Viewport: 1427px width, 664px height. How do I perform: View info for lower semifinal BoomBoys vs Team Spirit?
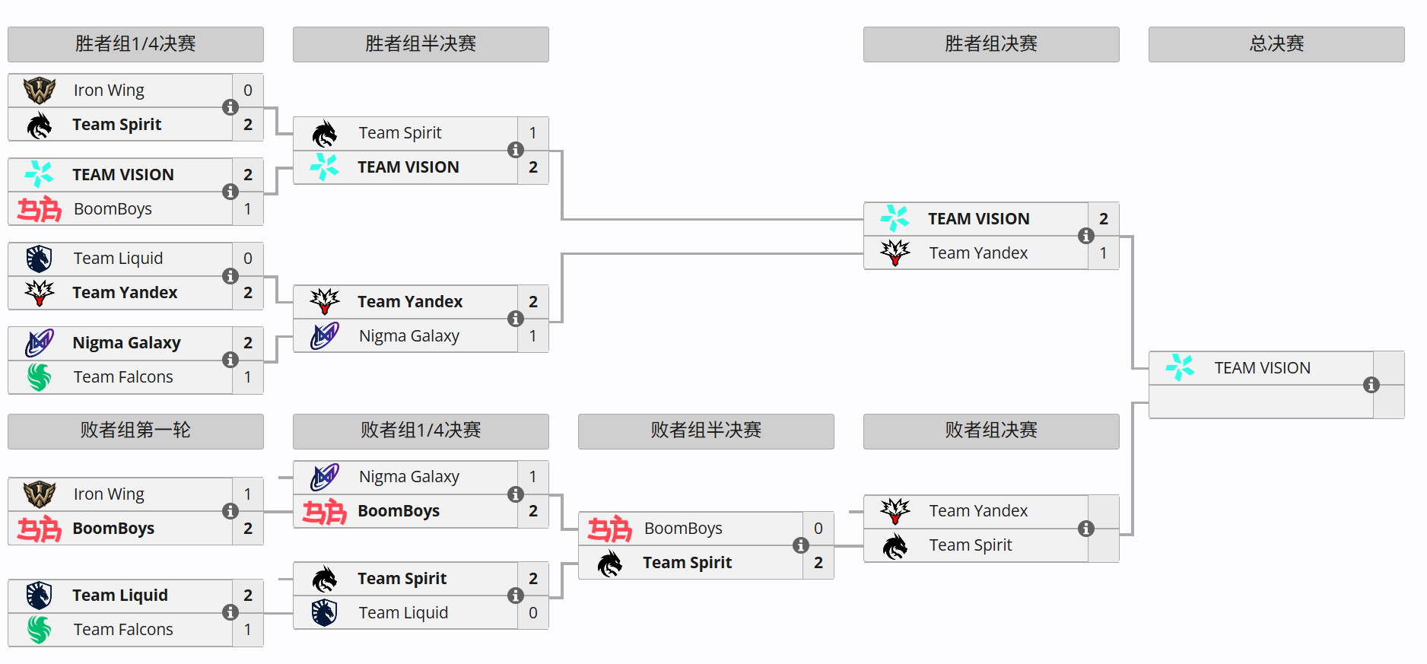pos(800,545)
